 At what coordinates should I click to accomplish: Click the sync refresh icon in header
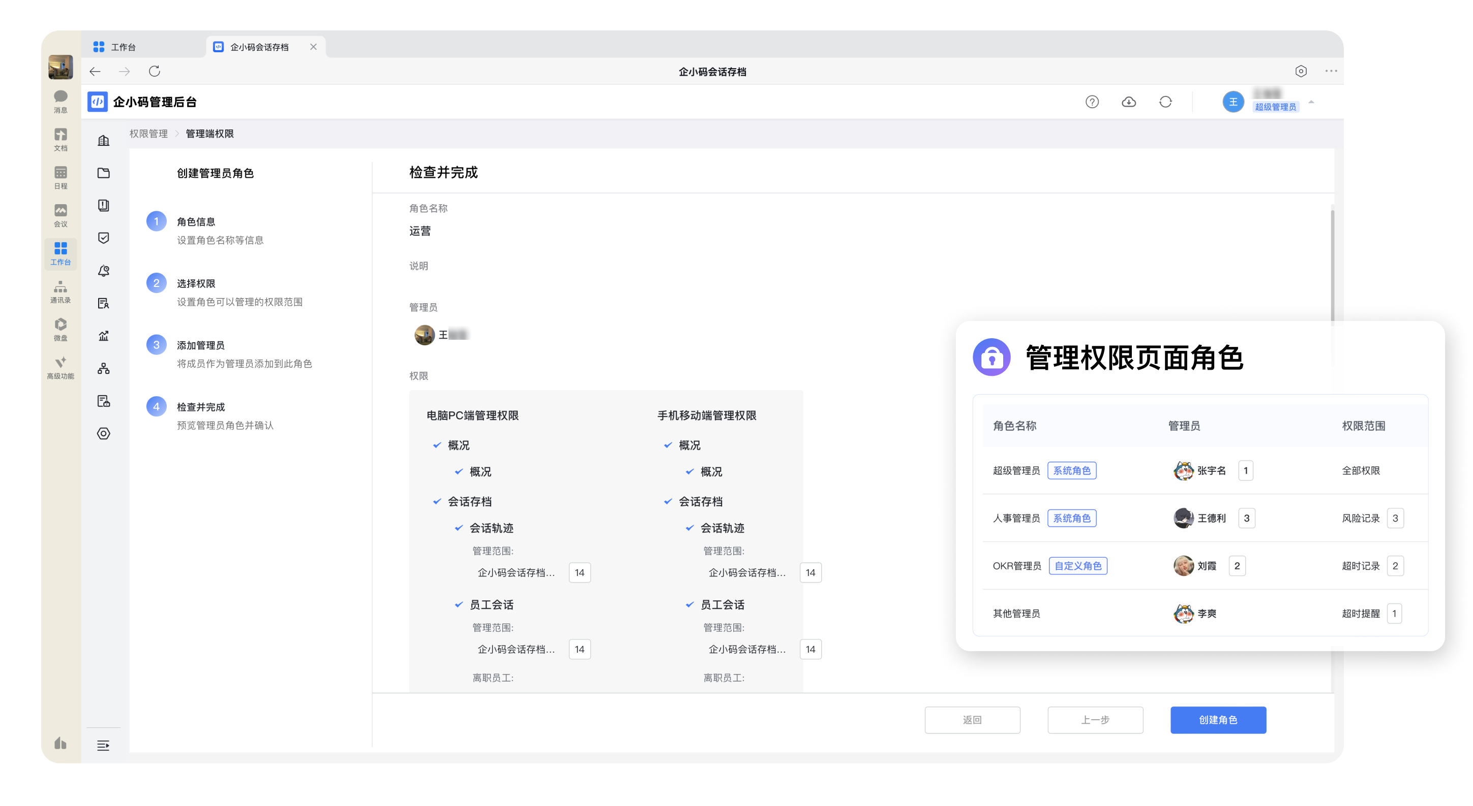[1165, 102]
